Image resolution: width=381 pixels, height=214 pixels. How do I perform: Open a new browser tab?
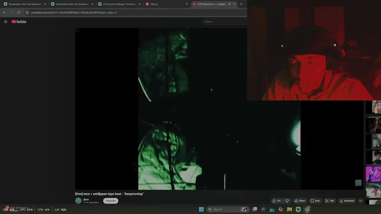click(241, 4)
